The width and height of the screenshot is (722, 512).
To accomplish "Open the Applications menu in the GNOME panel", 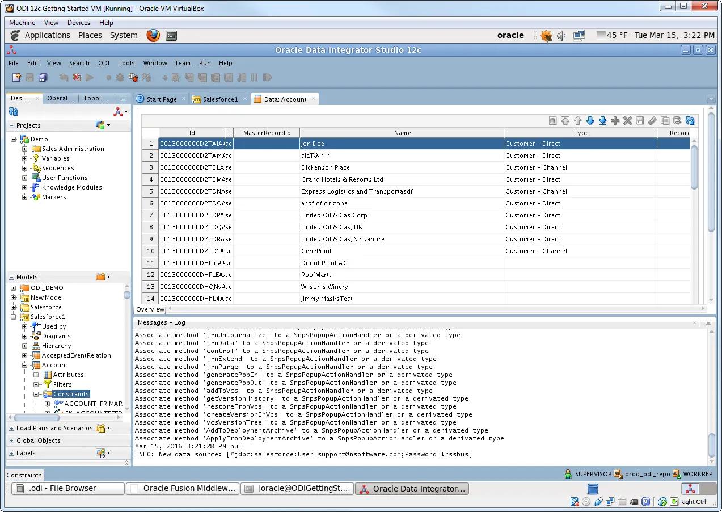I will pyautogui.click(x=48, y=35).
